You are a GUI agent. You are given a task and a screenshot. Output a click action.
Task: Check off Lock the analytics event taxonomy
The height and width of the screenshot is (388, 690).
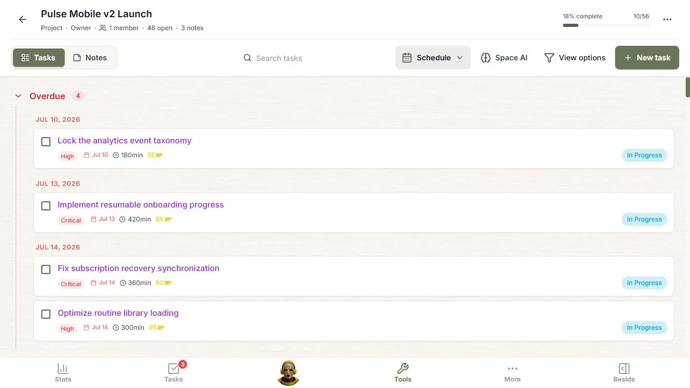46,142
